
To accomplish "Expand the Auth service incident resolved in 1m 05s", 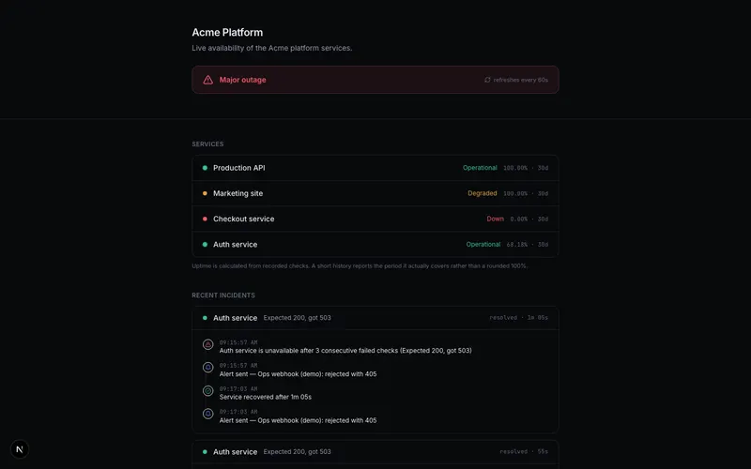I will (375, 318).
